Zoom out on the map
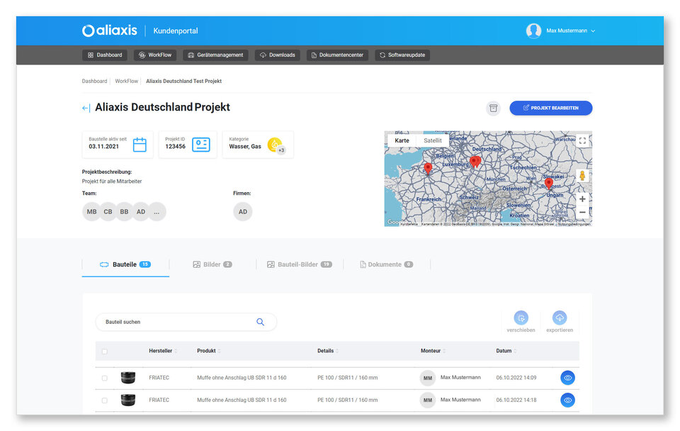The height and width of the screenshot is (431, 680). [582, 212]
